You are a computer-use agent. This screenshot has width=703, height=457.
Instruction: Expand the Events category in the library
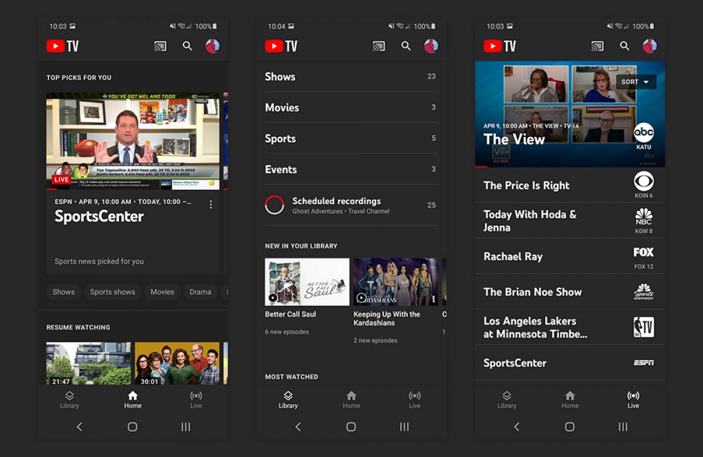tap(350, 169)
